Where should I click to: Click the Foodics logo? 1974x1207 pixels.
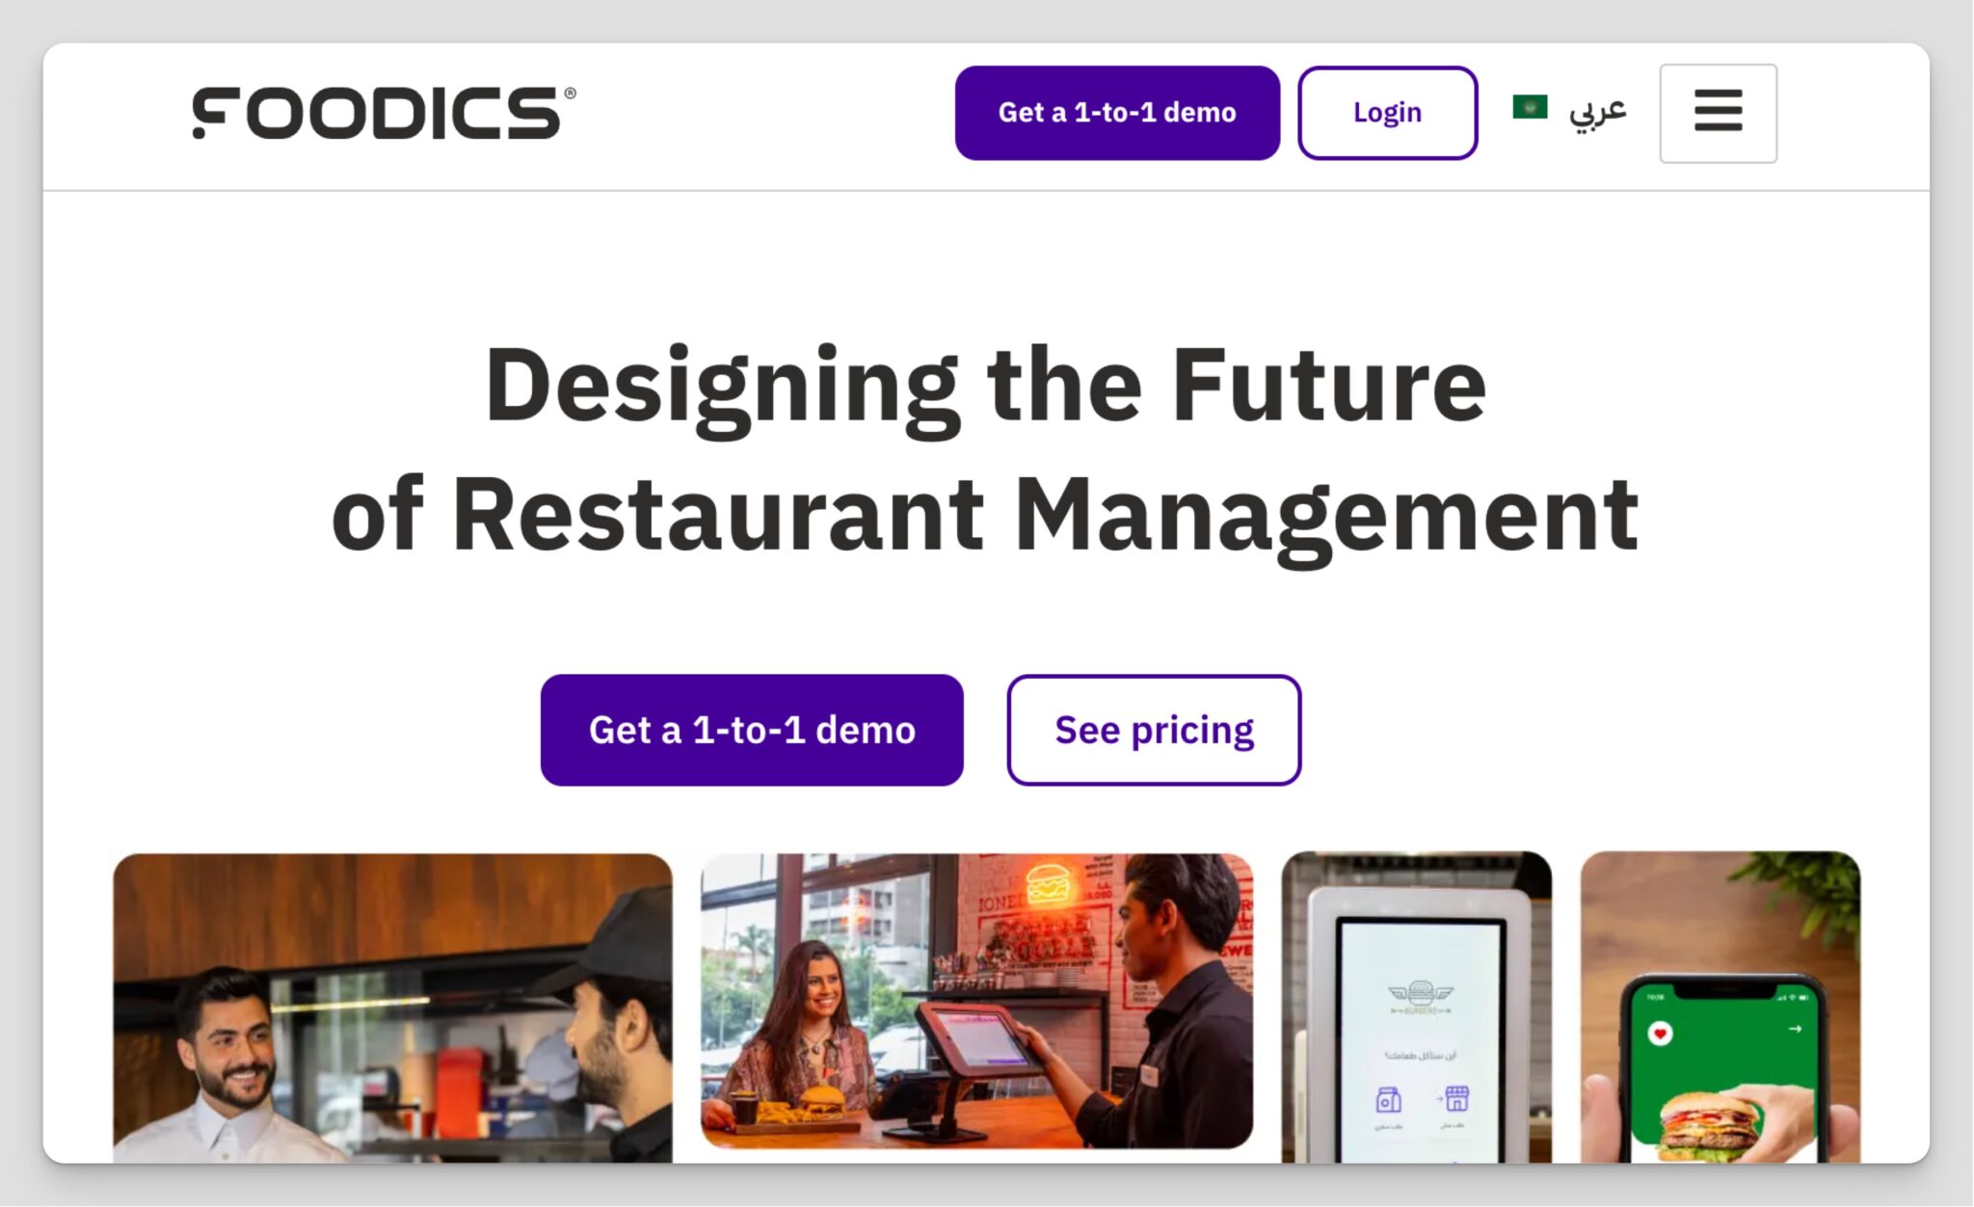(x=384, y=113)
